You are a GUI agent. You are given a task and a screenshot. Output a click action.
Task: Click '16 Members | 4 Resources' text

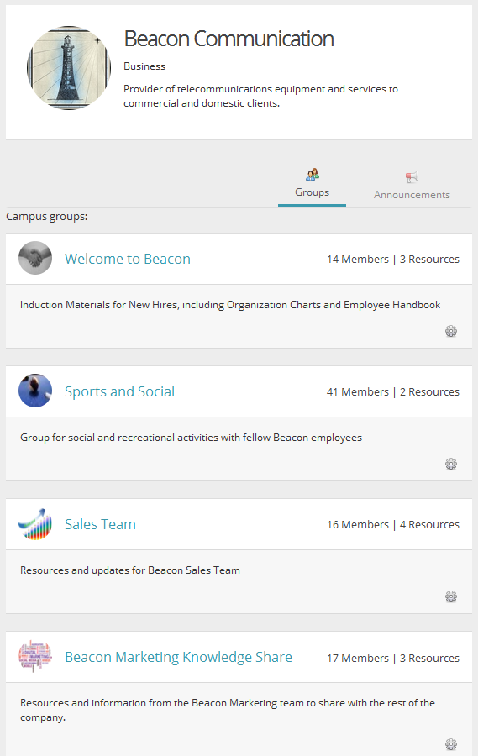[393, 524]
